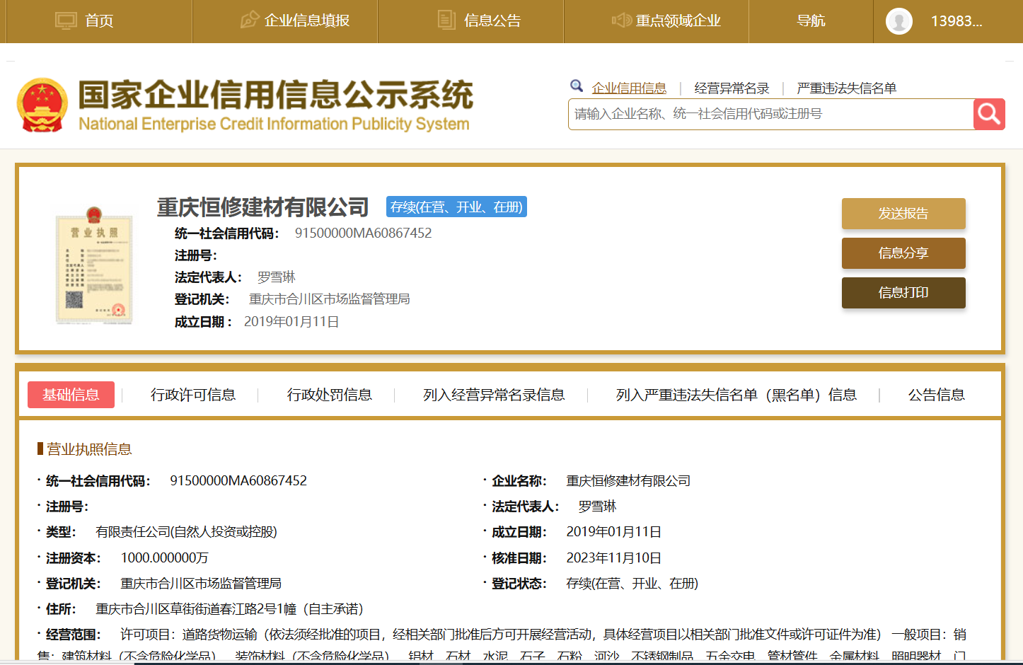The width and height of the screenshot is (1023, 665).
Task: Switch to the 基础信息 tab
Action: point(71,395)
